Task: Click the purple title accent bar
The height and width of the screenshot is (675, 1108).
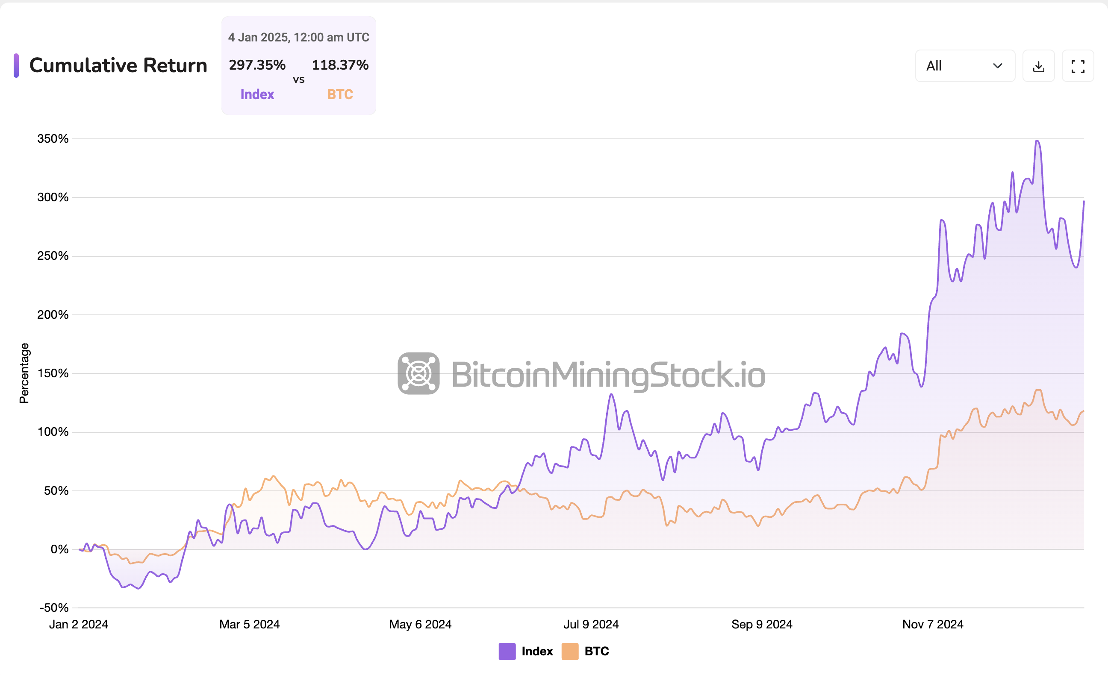Action: coord(16,66)
